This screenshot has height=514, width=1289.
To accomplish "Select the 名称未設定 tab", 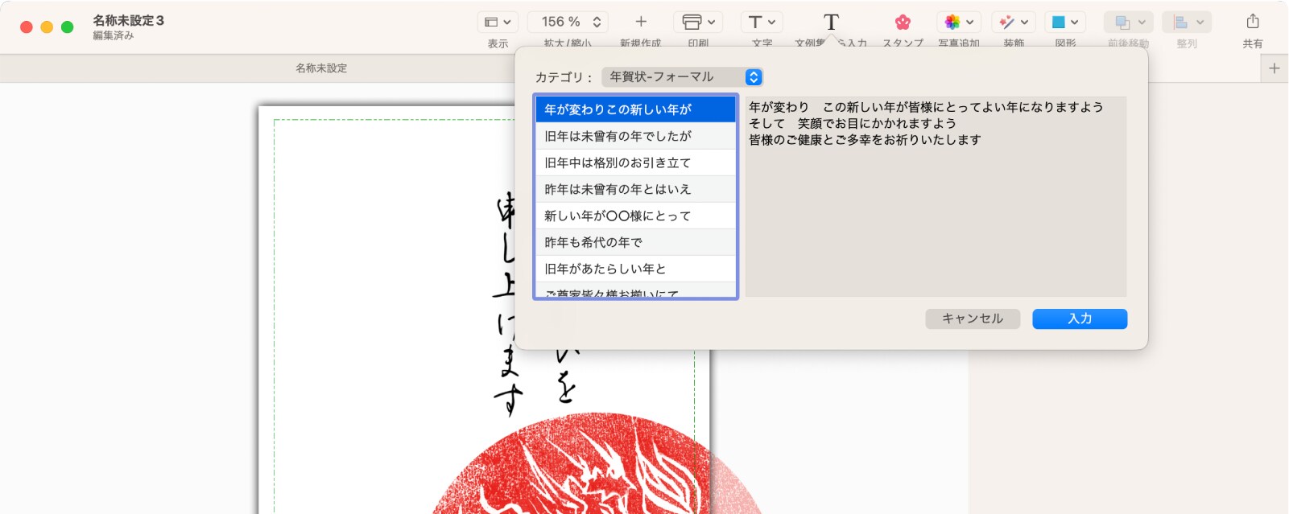I will pyautogui.click(x=321, y=68).
